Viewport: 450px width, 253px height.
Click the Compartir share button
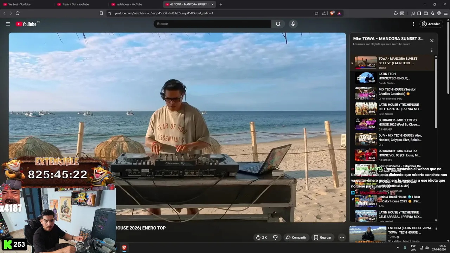tap(296, 238)
